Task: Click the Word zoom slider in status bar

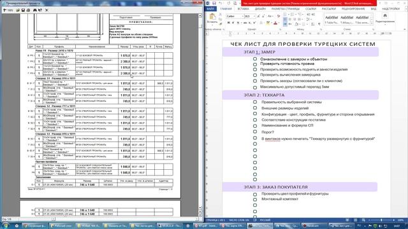Action: point(381,220)
